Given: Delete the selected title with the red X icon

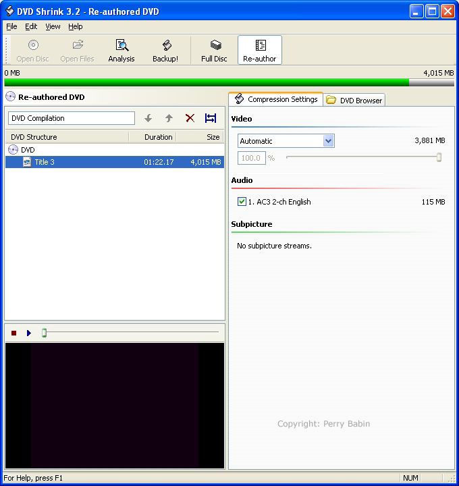Looking at the screenshot, I should (190, 118).
